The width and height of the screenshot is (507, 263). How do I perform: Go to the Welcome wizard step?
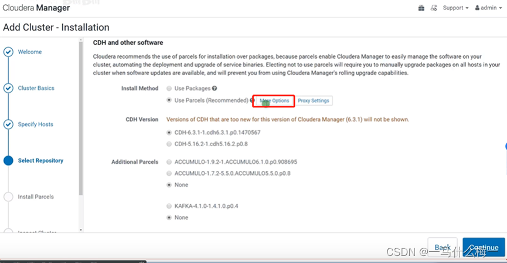click(30, 52)
